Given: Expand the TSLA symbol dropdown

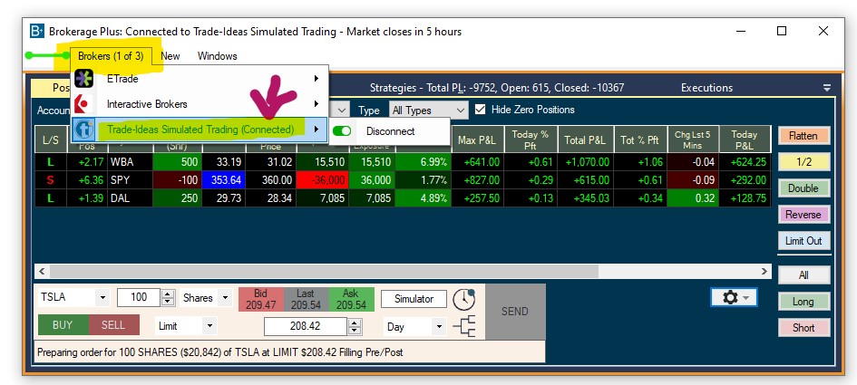Looking at the screenshot, I should (101, 298).
